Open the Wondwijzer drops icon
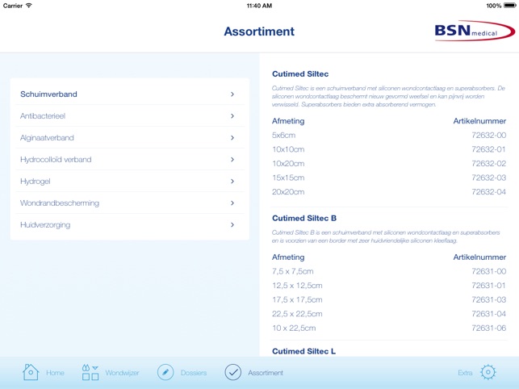 pyautogui.click(x=90, y=372)
